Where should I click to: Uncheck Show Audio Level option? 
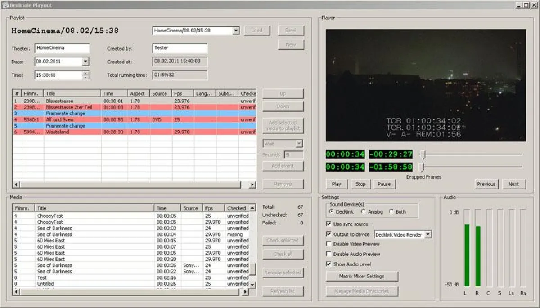point(328,264)
